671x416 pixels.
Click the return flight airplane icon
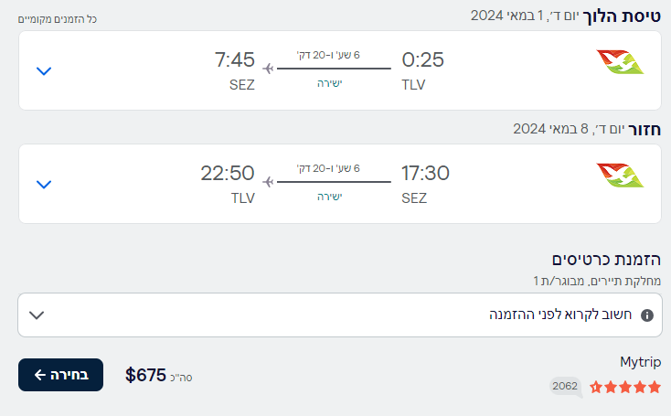coord(268,182)
